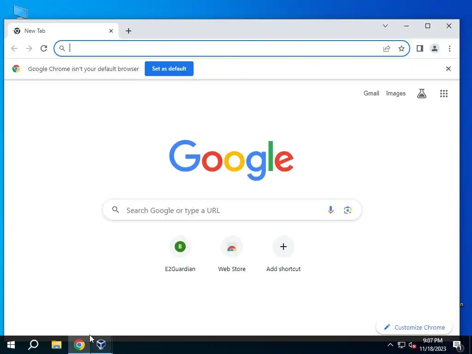
Task: Minimize the Chrome window
Action: [x=407, y=26]
